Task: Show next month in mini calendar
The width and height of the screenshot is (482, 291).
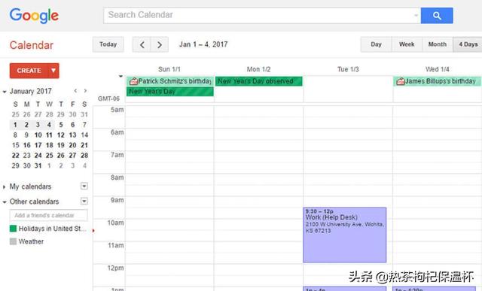Action: point(85,91)
